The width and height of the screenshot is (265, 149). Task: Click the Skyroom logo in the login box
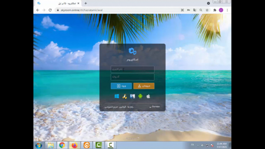(132, 51)
